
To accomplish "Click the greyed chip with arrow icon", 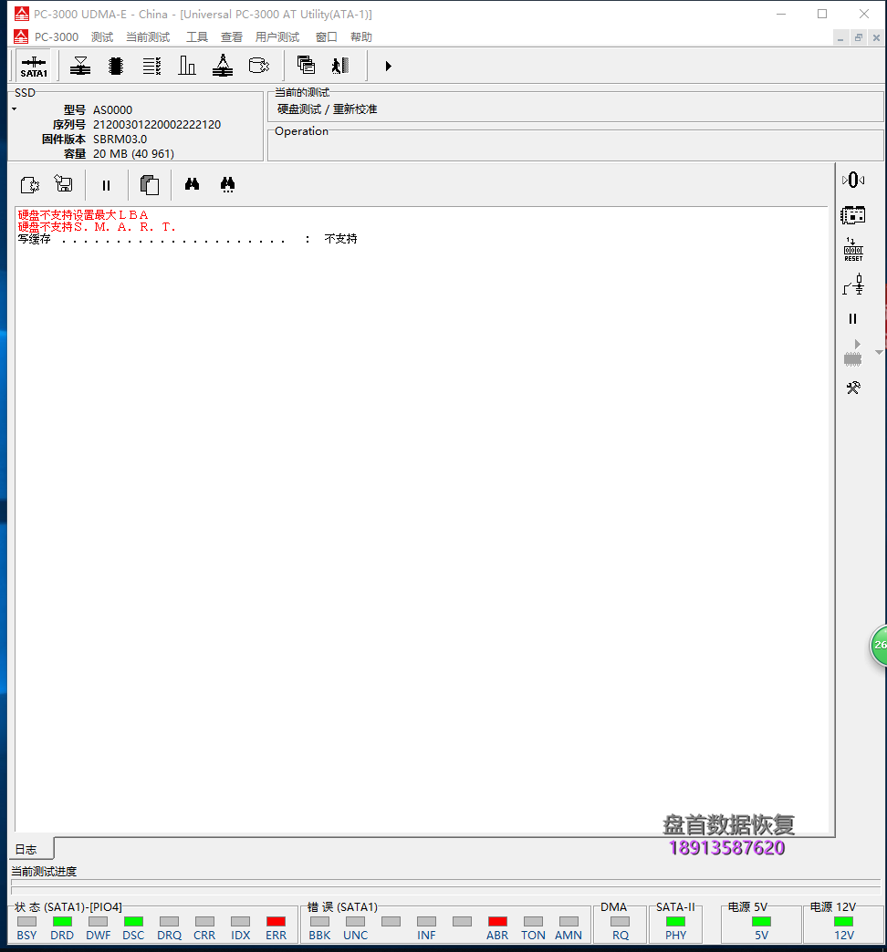I will [x=853, y=353].
